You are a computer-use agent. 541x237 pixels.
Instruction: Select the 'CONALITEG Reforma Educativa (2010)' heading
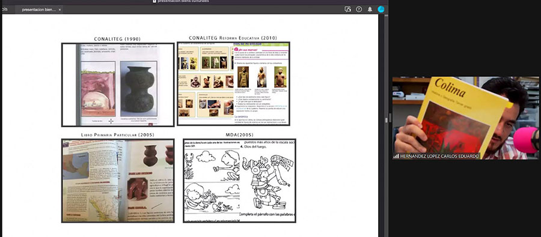233,38
